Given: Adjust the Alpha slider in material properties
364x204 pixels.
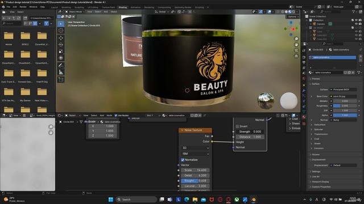Looking at the screenshot, I should tap(345, 115).
